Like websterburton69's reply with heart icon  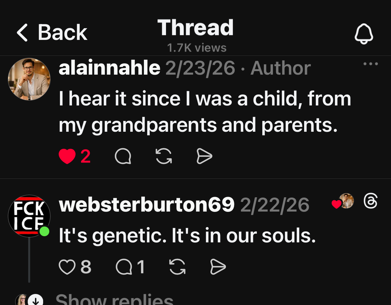coord(67,267)
